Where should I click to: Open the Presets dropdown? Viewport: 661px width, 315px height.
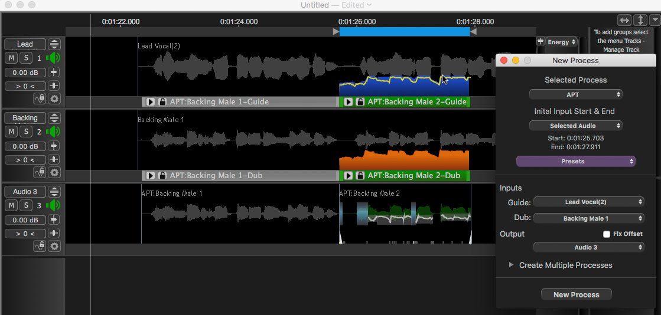point(576,161)
